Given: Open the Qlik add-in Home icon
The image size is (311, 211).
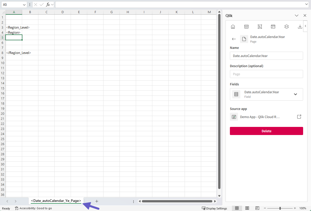Looking at the screenshot, I should [233, 27].
